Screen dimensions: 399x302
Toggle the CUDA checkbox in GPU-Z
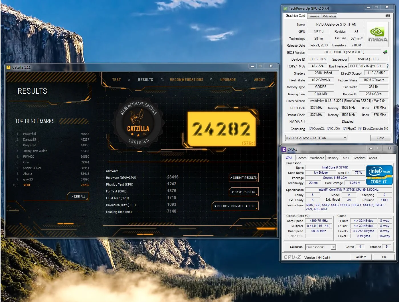[329, 129]
